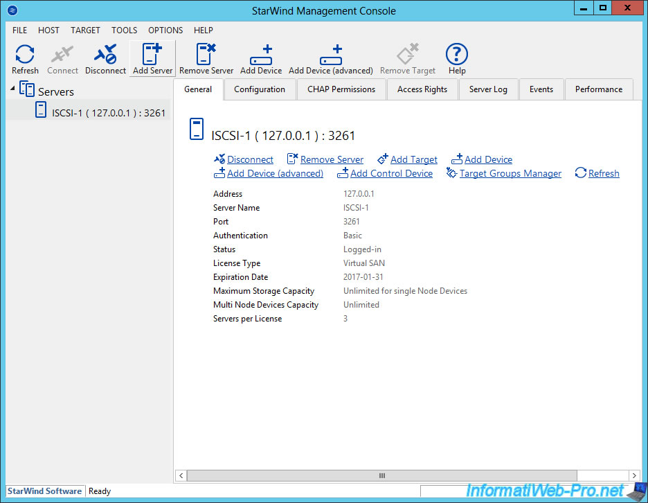The image size is (648, 503).
Task: Minimize the StarWind Management Console window
Action: pyautogui.click(x=584, y=8)
